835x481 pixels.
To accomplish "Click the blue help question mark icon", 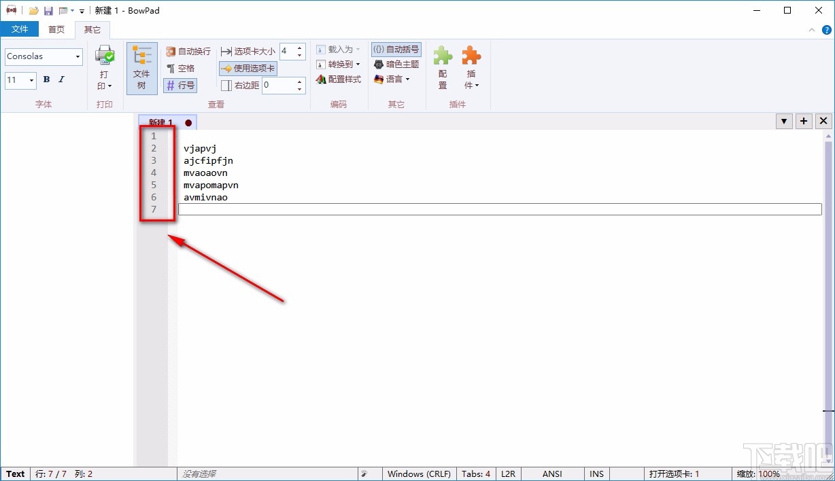I will 826,30.
